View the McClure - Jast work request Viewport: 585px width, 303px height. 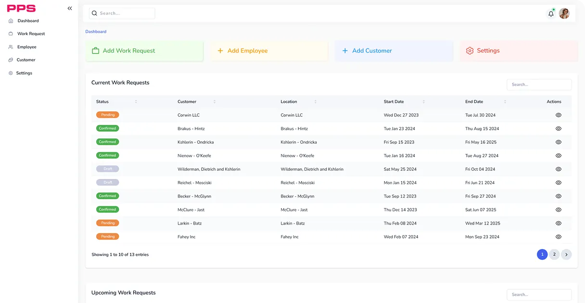point(559,210)
